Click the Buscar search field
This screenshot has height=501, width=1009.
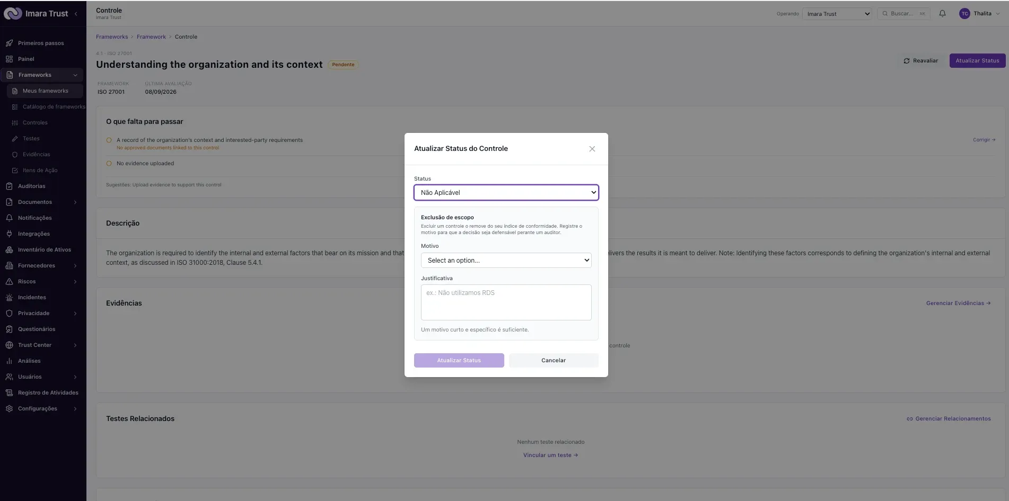(x=905, y=14)
